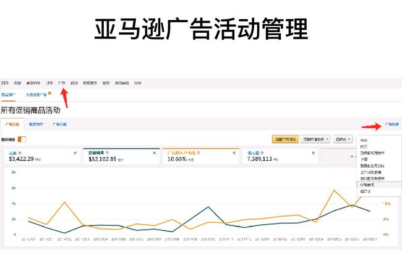This screenshot has height=273, width=402.
Task: Click dark line peak near 2017/10
Action: tap(208, 207)
